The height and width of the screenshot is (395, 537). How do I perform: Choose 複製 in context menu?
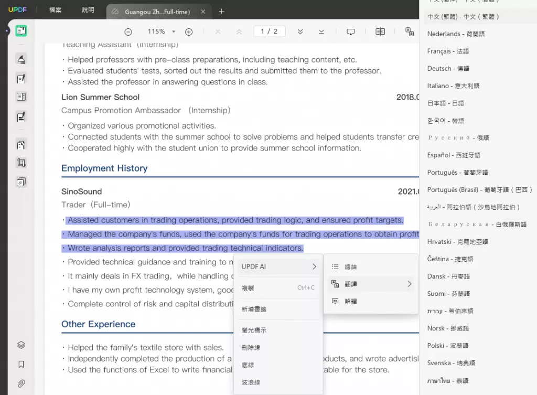coord(278,288)
